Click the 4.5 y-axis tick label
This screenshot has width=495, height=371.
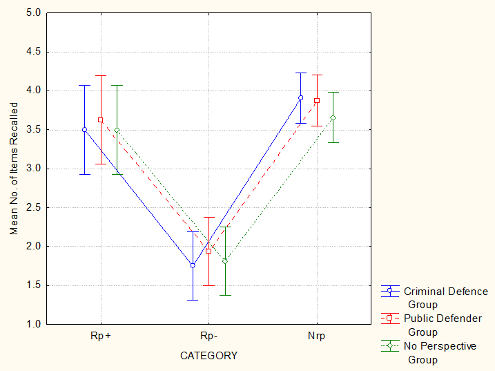click(x=34, y=52)
